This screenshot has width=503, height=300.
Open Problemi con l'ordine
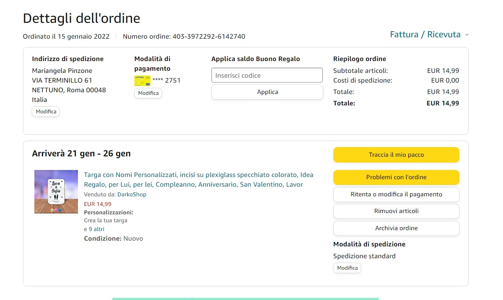396,177
